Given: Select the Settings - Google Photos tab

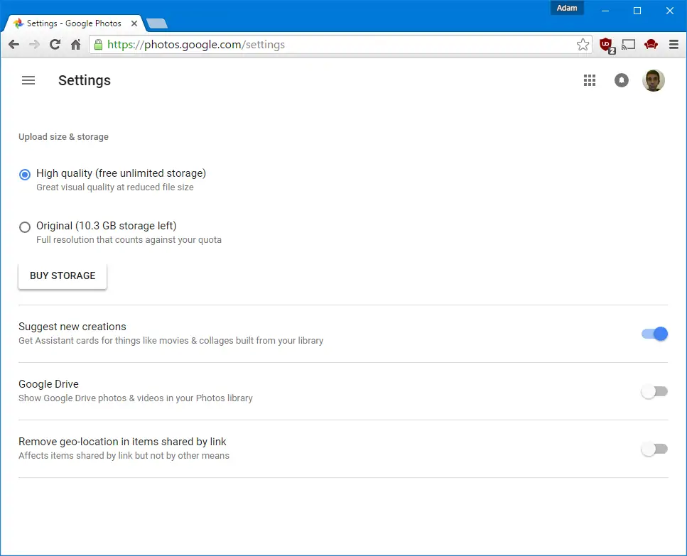Looking at the screenshot, I should tap(72, 23).
